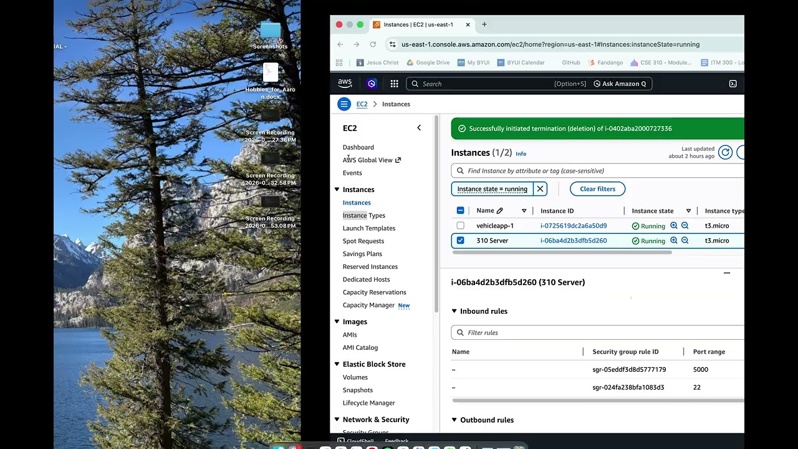Zoom in filter for vehicleapp-1 state
The height and width of the screenshot is (449, 798).
pyautogui.click(x=674, y=226)
